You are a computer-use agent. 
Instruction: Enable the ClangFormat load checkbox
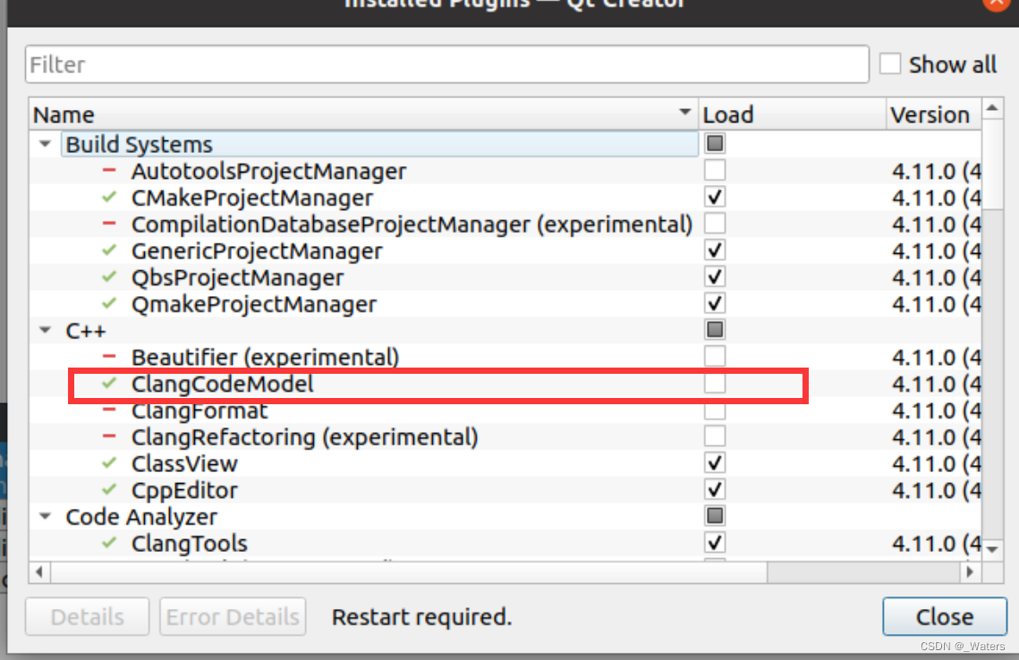click(715, 410)
